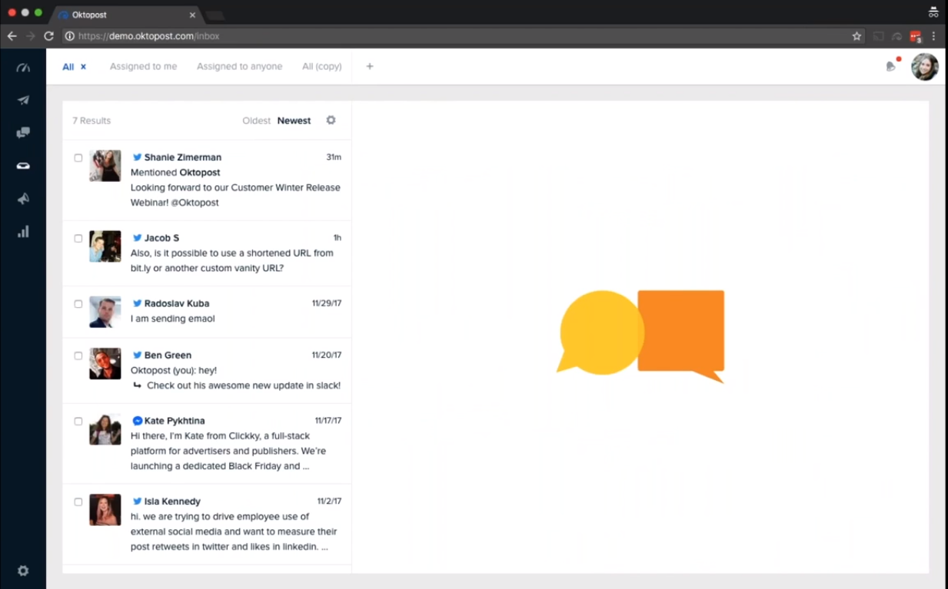This screenshot has width=948, height=589.
Task: Select the inbox tray sidebar icon
Action: pos(23,166)
